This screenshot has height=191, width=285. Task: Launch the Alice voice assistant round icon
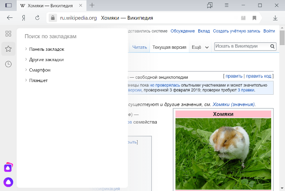(x=8, y=182)
